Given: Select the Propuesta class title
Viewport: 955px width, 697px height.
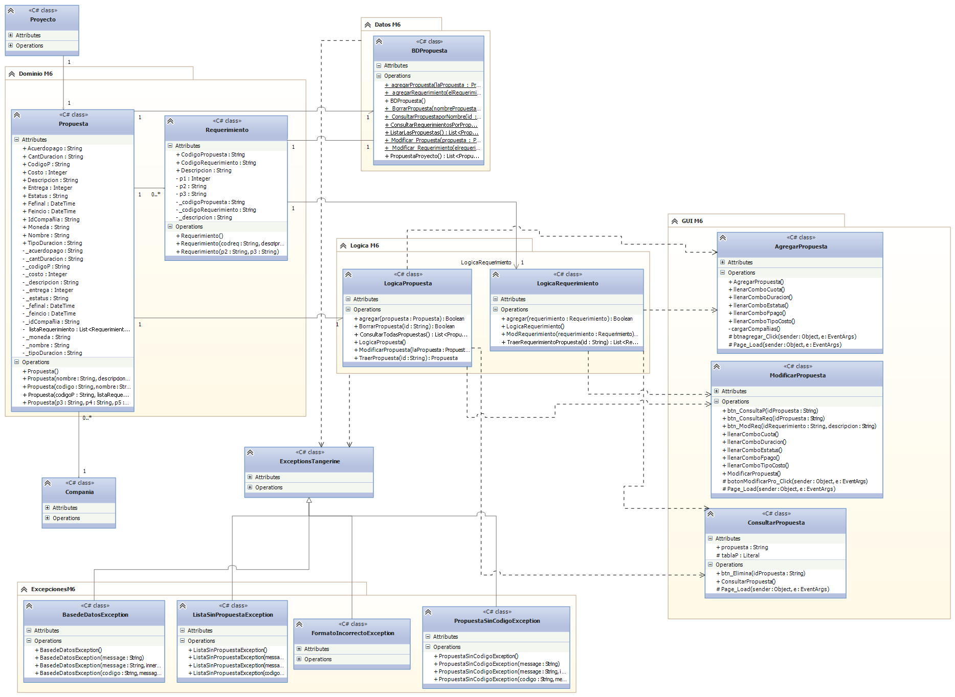Looking at the screenshot, I should 74,124.
